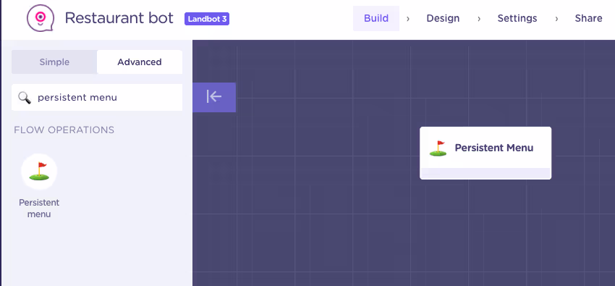Click the magnifying glass search icon
The width and height of the screenshot is (615, 286).
(x=25, y=97)
